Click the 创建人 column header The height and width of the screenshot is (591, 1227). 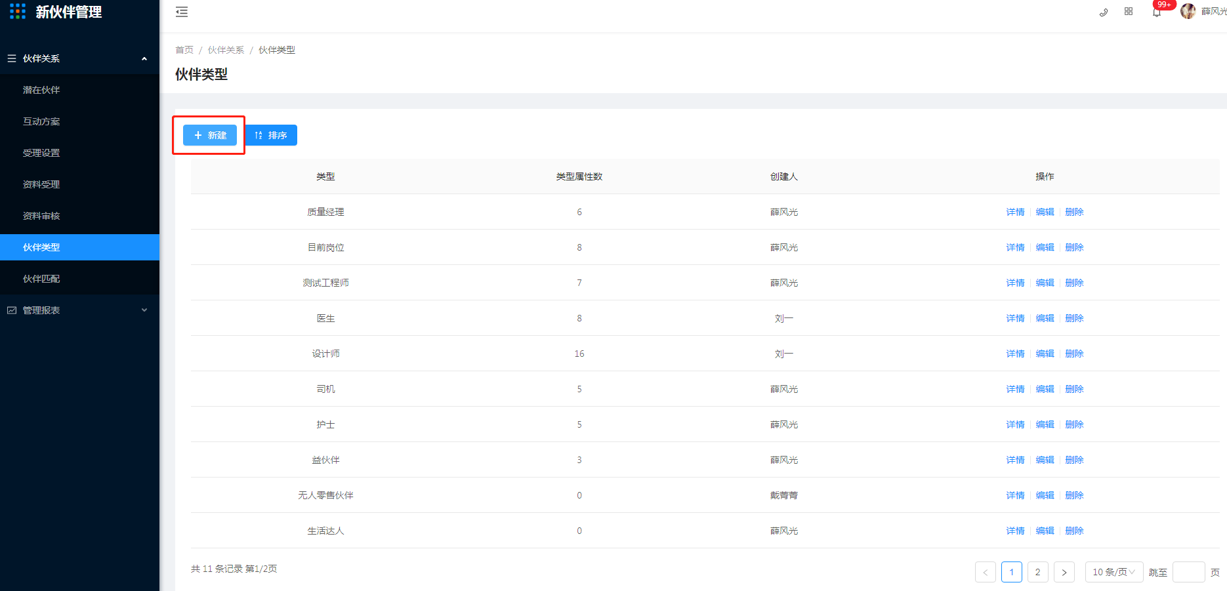point(784,176)
